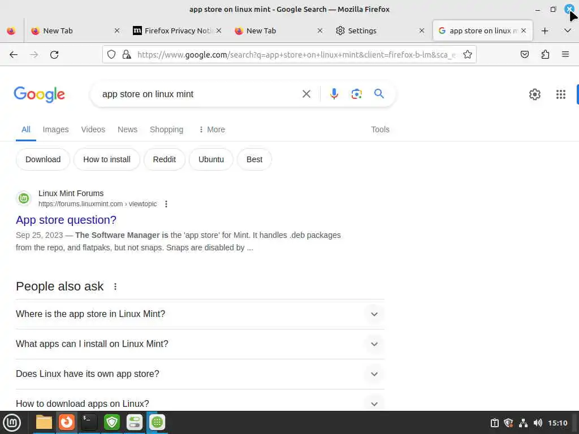Expand Where is the app store question

[x=200, y=314]
